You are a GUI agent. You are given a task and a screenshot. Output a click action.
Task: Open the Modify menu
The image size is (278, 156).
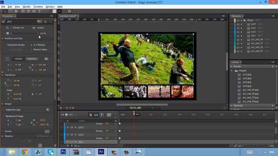(26, 7)
